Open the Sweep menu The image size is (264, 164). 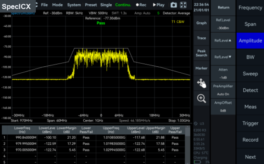(x=250, y=74)
